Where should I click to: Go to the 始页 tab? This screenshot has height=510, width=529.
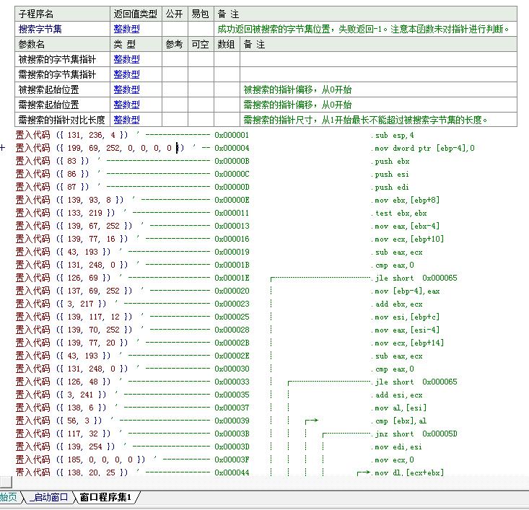click(8, 497)
